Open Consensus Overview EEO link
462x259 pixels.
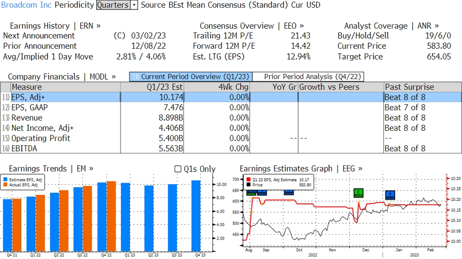coord(252,26)
